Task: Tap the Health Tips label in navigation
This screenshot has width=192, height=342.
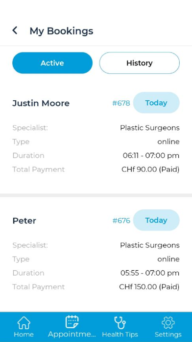Action: 120,334
